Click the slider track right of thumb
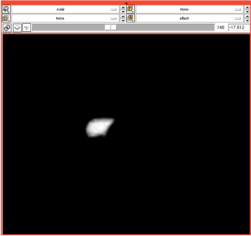 (165, 27)
